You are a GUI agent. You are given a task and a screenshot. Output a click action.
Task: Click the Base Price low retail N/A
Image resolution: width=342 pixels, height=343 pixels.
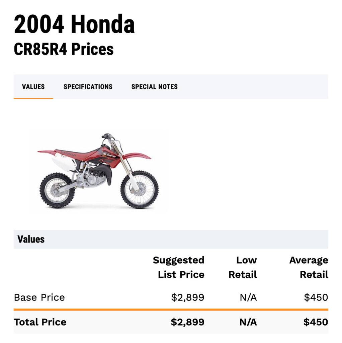click(x=248, y=297)
